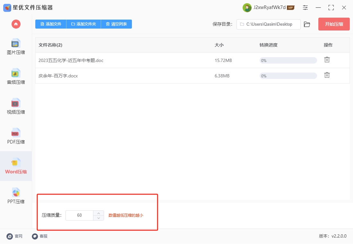The height and width of the screenshot is (244, 353).
Task: Click 添加文件夹 button
Action: click(x=84, y=24)
